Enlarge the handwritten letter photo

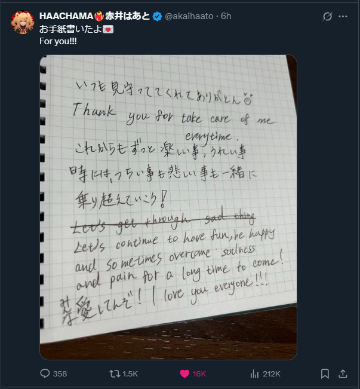(168, 207)
